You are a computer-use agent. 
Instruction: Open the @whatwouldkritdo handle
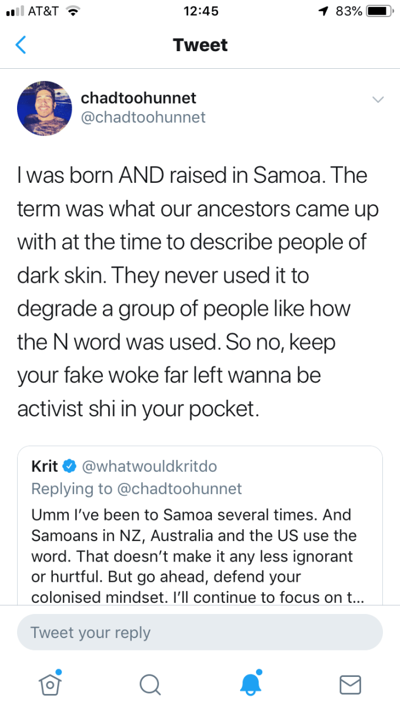(149, 466)
